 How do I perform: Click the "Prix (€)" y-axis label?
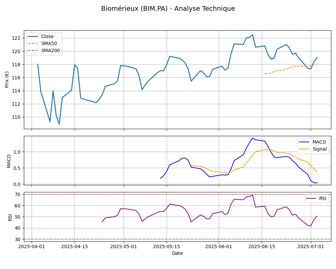click(7, 80)
